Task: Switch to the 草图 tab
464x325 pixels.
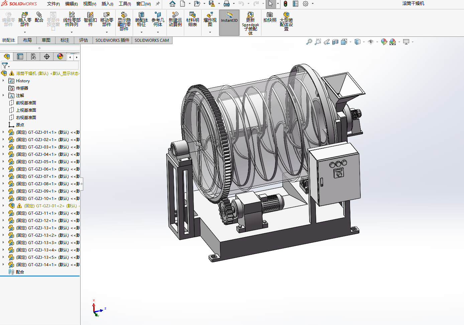Action: (46, 40)
